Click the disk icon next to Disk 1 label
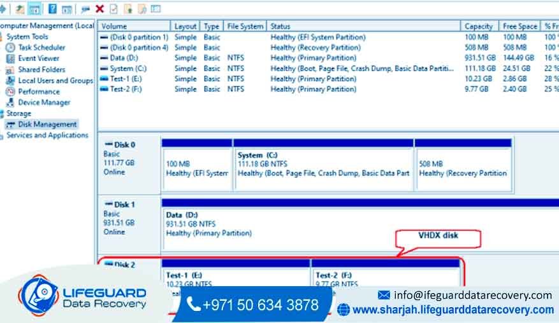This screenshot has height=323, width=559. coord(108,204)
